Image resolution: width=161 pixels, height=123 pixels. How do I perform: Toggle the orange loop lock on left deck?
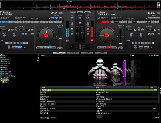pos(25,47)
